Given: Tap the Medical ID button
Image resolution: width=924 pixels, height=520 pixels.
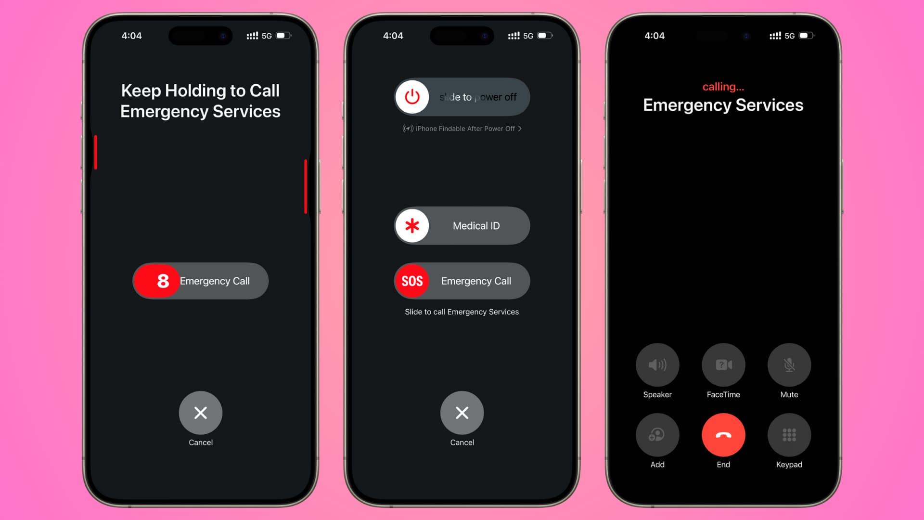Looking at the screenshot, I should (462, 225).
